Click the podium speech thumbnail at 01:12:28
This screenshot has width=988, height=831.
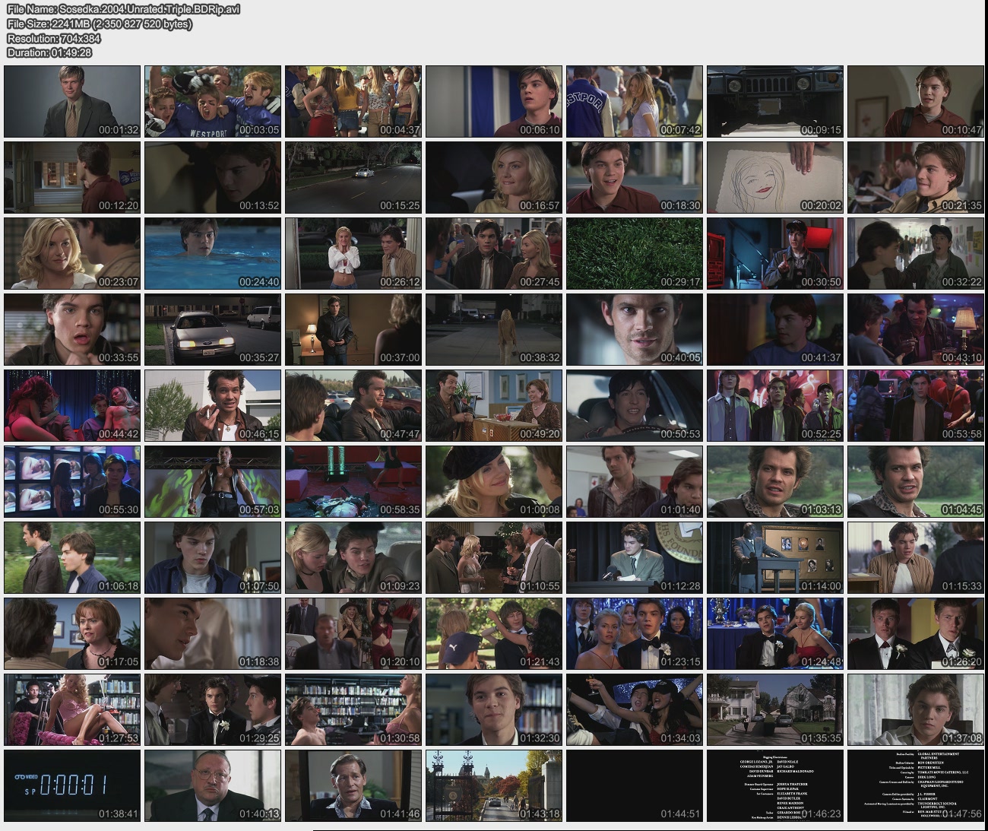(634, 557)
